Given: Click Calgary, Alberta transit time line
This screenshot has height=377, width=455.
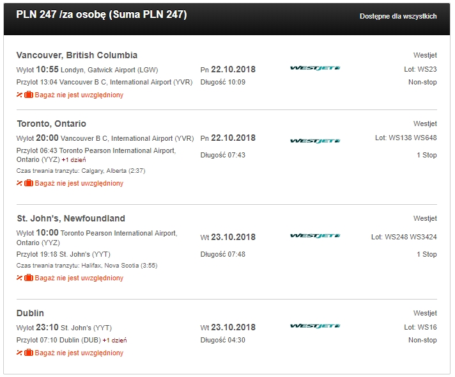Looking at the screenshot, I should point(81,171).
